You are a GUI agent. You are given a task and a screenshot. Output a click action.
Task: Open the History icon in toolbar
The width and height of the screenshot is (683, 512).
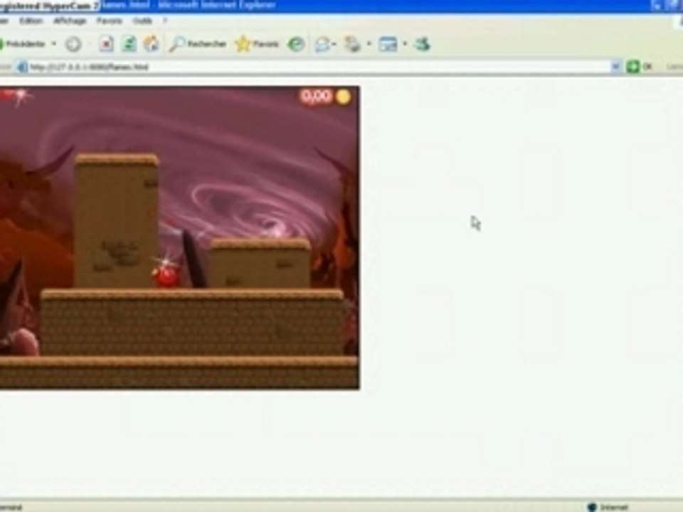(296, 44)
